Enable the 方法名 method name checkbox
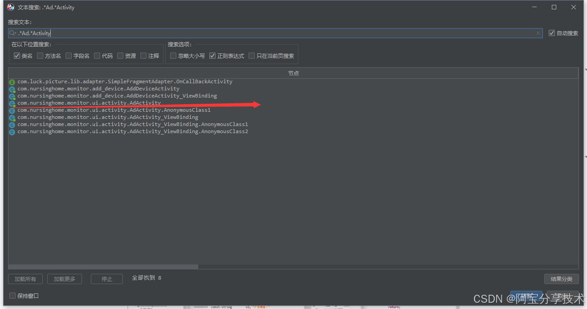The image size is (587, 309). (40, 56)
